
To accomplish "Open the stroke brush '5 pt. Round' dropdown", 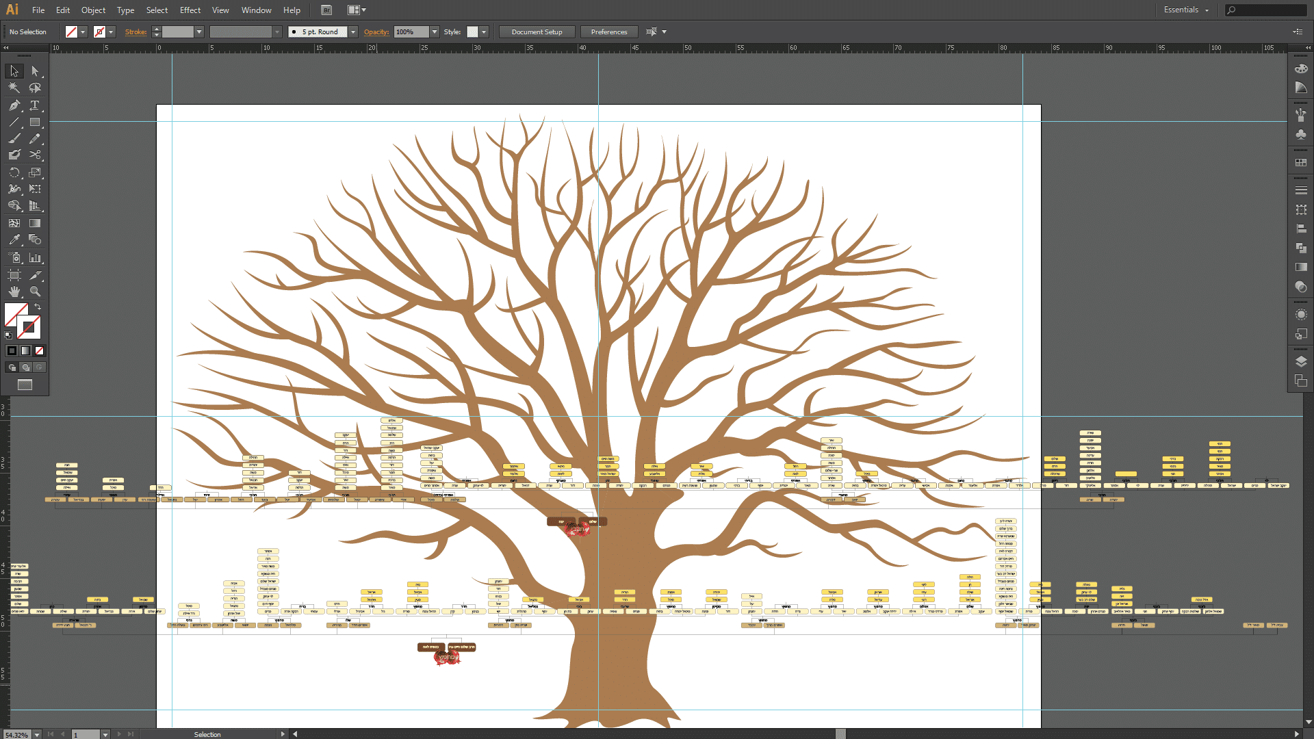I will [353, 32].
